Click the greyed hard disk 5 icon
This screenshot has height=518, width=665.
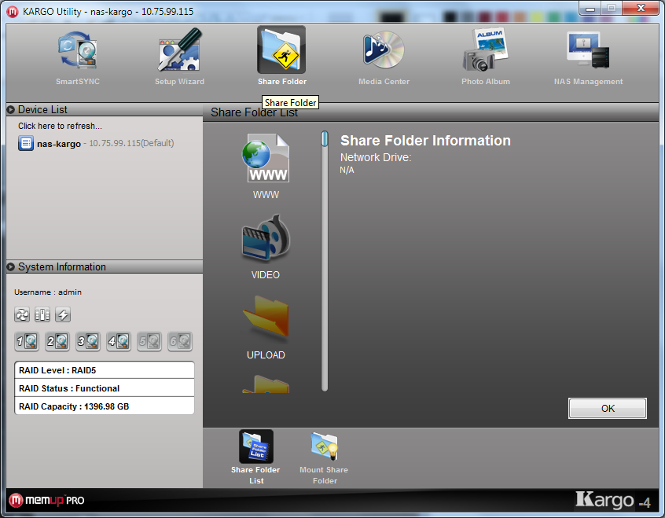point(149,341)
